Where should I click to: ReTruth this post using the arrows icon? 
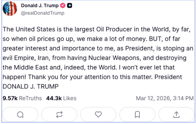tap(59, 115)
